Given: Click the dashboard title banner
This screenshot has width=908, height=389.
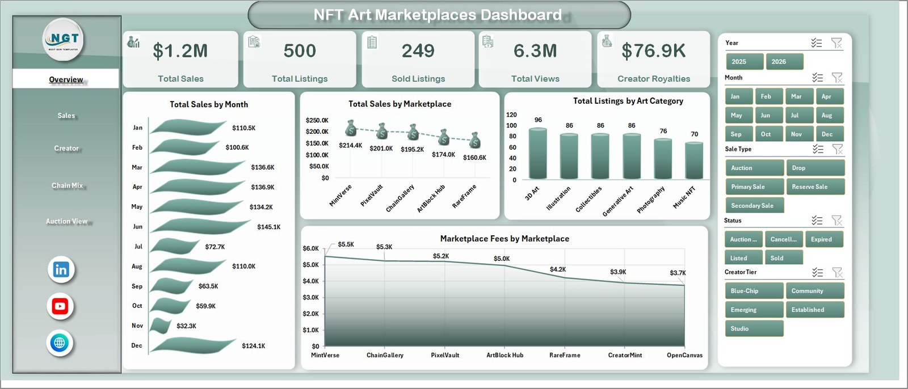Looking at the screenshot, I should point(439,15).
